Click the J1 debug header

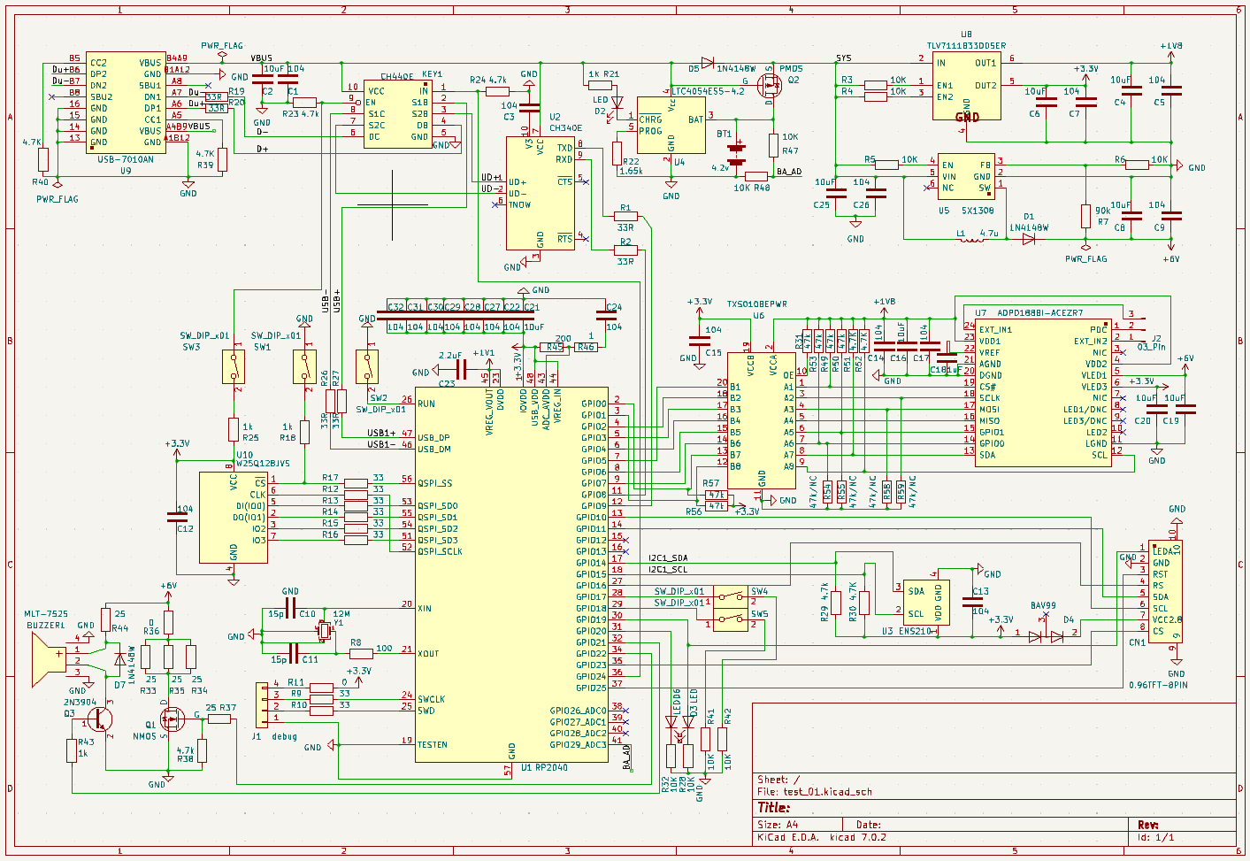(x=261, y=705)
